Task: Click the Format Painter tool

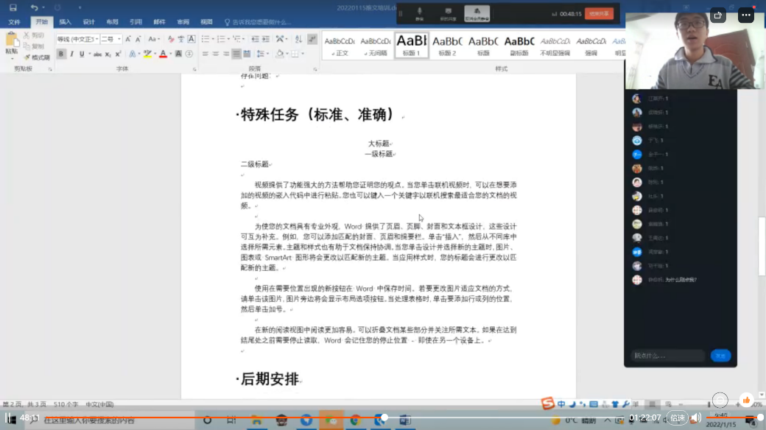Action: tap(36, 57)
